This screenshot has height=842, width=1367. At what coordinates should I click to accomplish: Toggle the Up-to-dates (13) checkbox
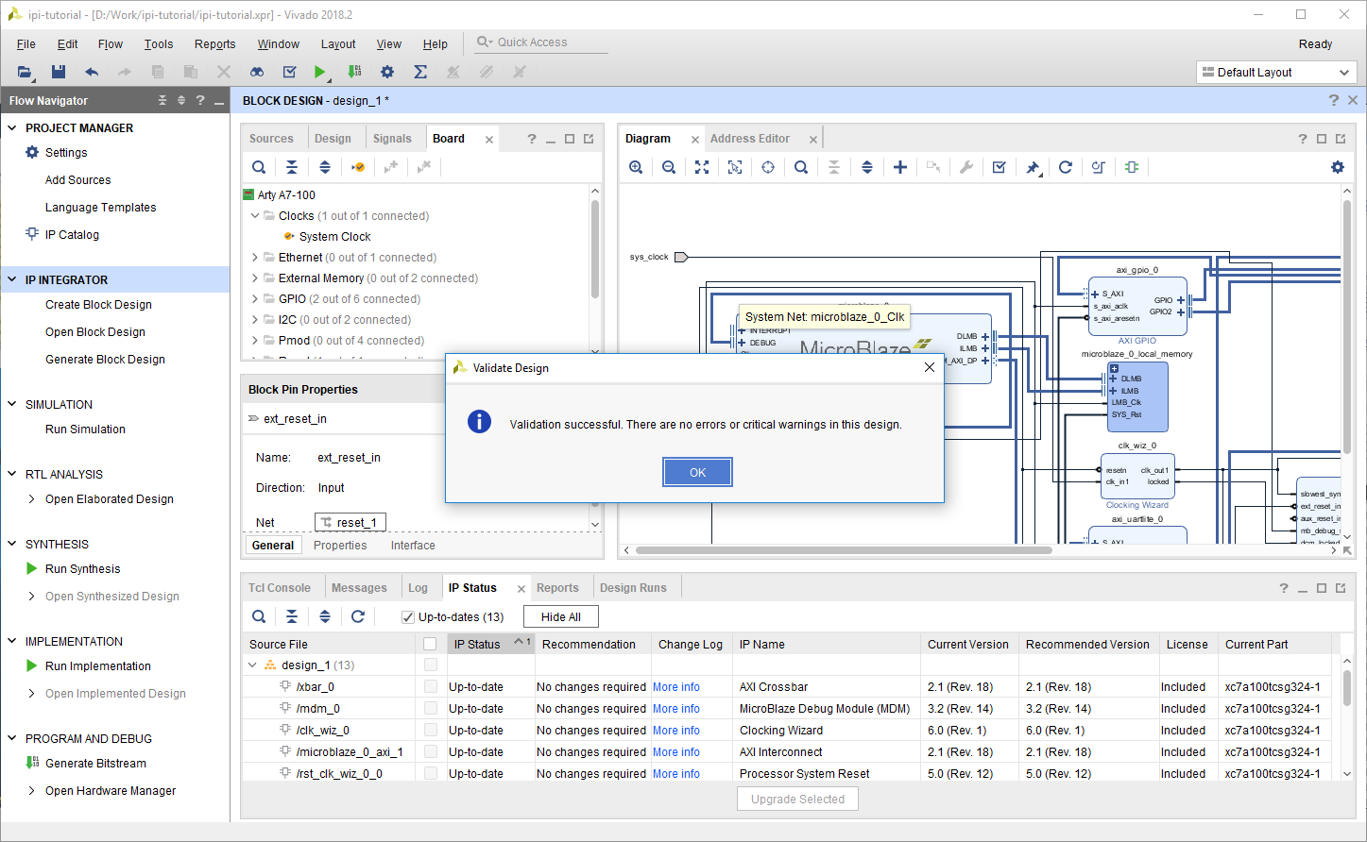coord(408,617)
